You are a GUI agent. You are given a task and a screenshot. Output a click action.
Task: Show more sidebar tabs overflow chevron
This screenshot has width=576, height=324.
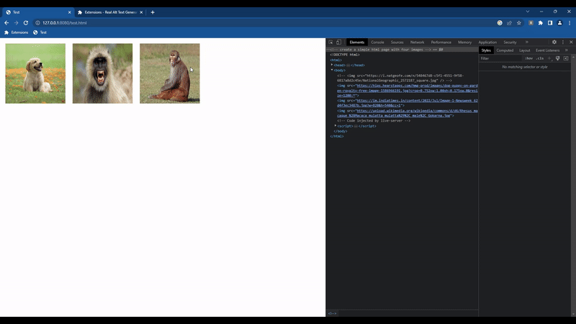tap(566, 50)
